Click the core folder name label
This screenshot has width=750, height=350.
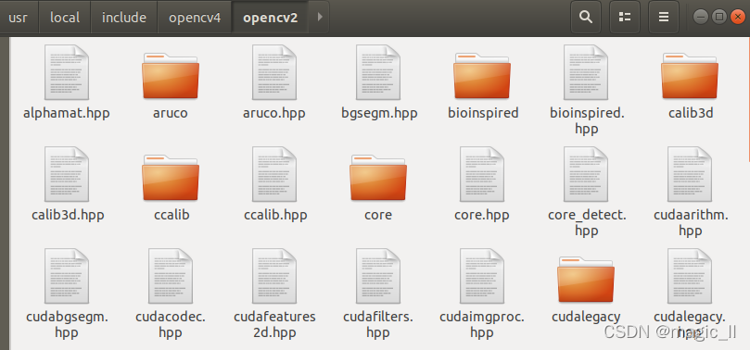click(378, 216)
